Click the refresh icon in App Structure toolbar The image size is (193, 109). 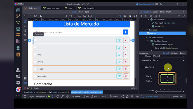click(184, 16)
